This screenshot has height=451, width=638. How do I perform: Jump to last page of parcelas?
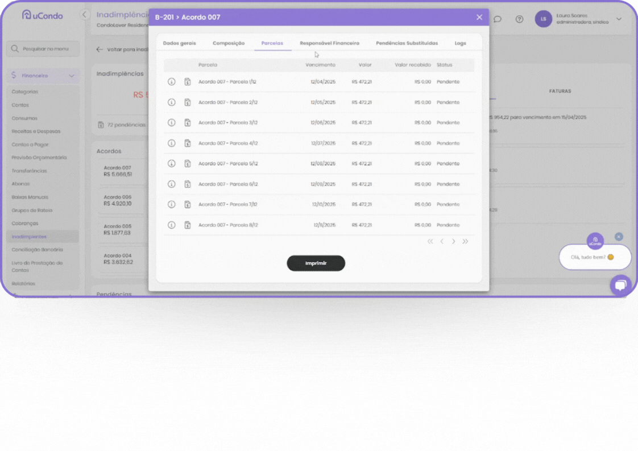(x=465, y=242)
